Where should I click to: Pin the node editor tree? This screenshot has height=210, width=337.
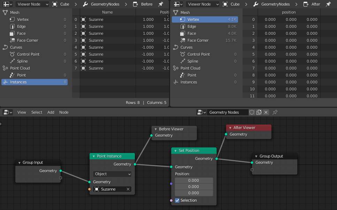point(275,112)
